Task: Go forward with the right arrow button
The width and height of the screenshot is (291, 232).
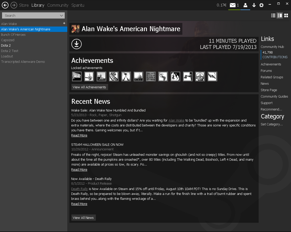Action: [14, 5]
